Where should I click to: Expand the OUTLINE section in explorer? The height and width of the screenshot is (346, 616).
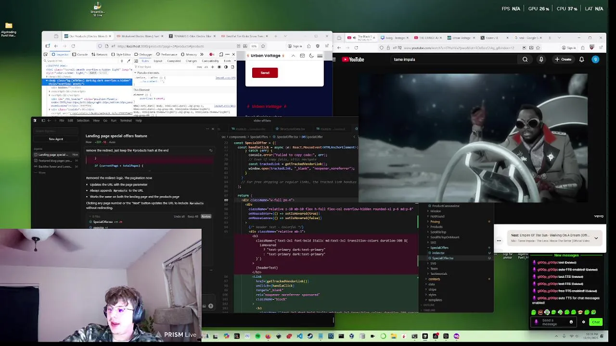[x=428, y=305]
